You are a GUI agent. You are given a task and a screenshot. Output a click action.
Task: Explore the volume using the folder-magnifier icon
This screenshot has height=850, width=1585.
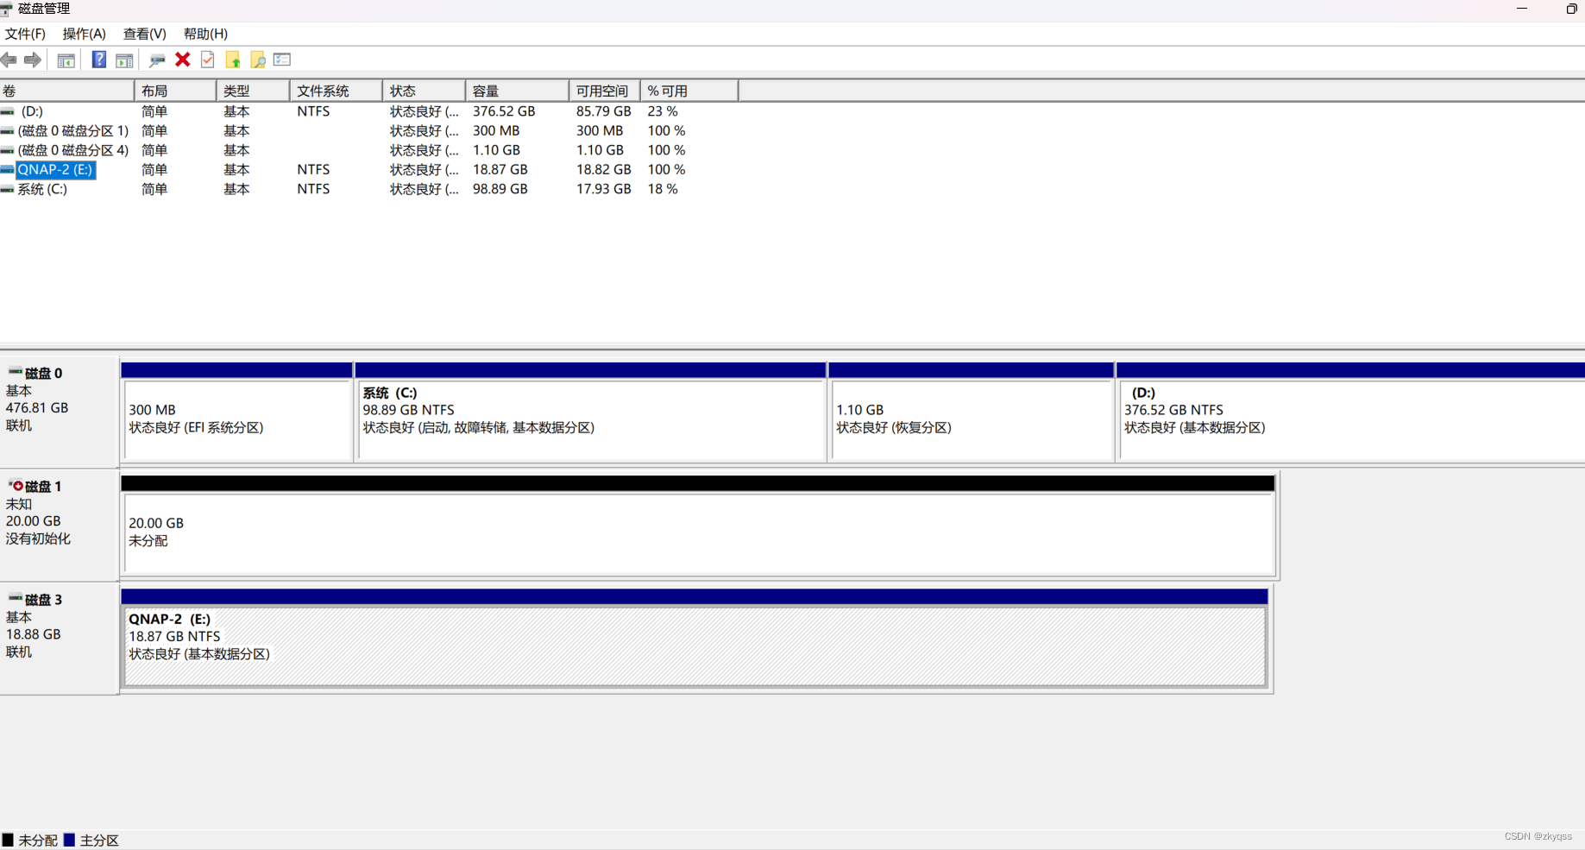tap(258, 60)
